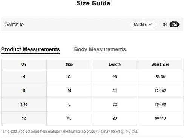Open the Body Measurements tab

click(100, 49)
